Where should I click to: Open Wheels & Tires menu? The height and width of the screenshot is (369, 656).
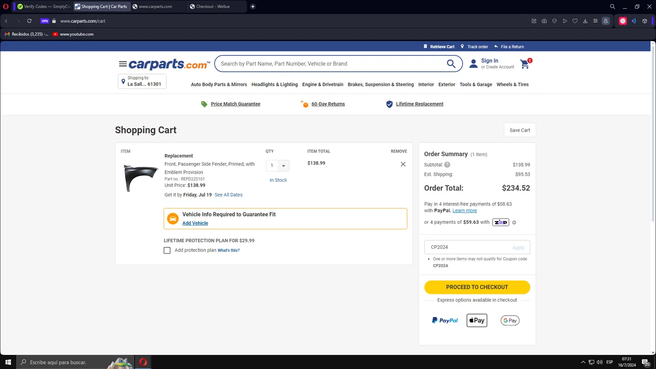pos(513,85)
